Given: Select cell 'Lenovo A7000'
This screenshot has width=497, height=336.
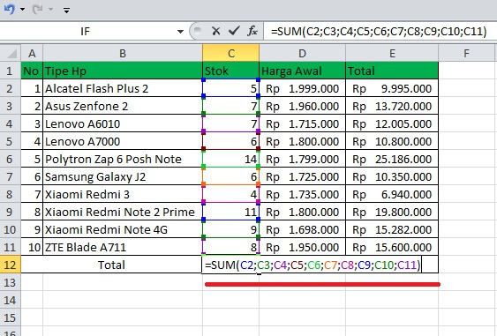Looking at the screenshot, I should (x=123, y=141).
